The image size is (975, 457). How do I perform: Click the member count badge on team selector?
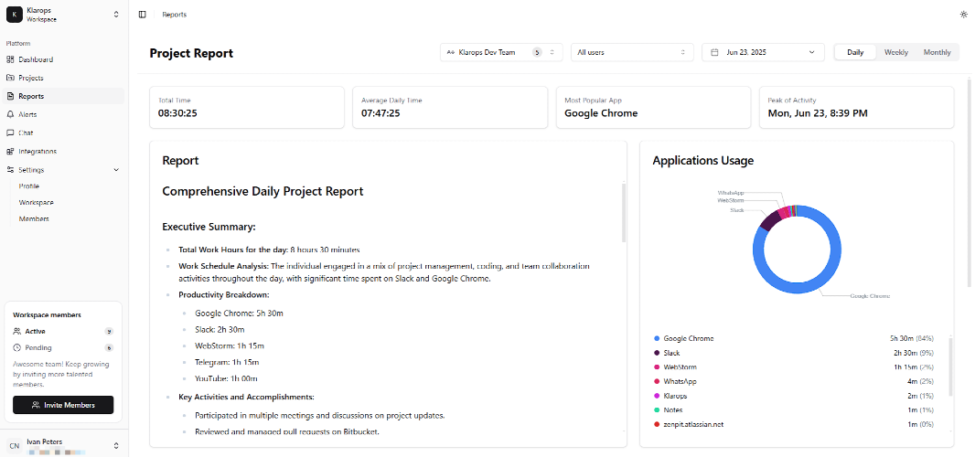pos(537,52)
